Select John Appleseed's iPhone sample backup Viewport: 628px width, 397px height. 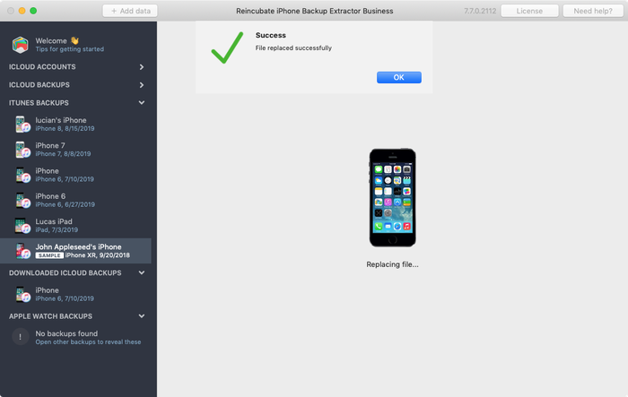click(75, 251)
